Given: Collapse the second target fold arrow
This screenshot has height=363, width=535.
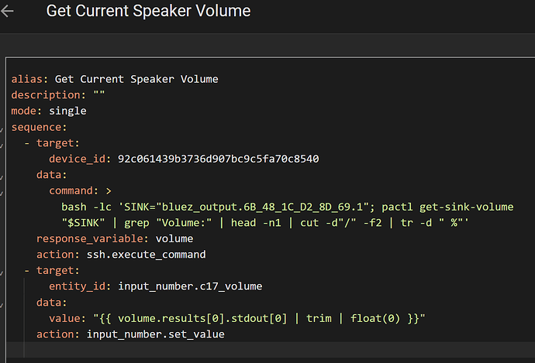Looking at the screenshot, I should (x=2, y=273).
